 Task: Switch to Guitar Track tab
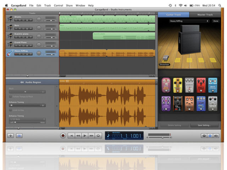[173, 14]
